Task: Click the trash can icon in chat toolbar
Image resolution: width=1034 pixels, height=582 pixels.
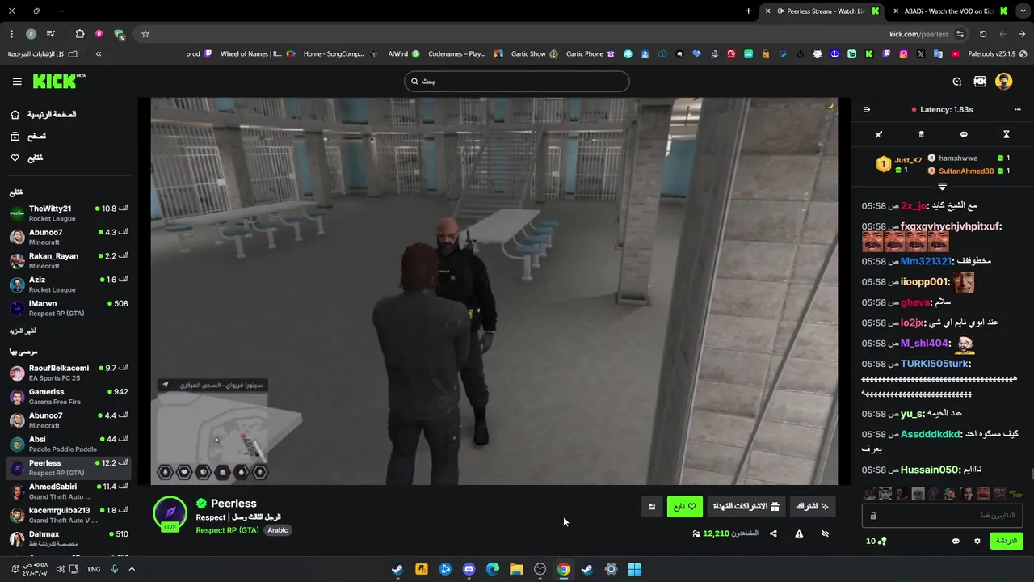Action: tap(922, 134)
